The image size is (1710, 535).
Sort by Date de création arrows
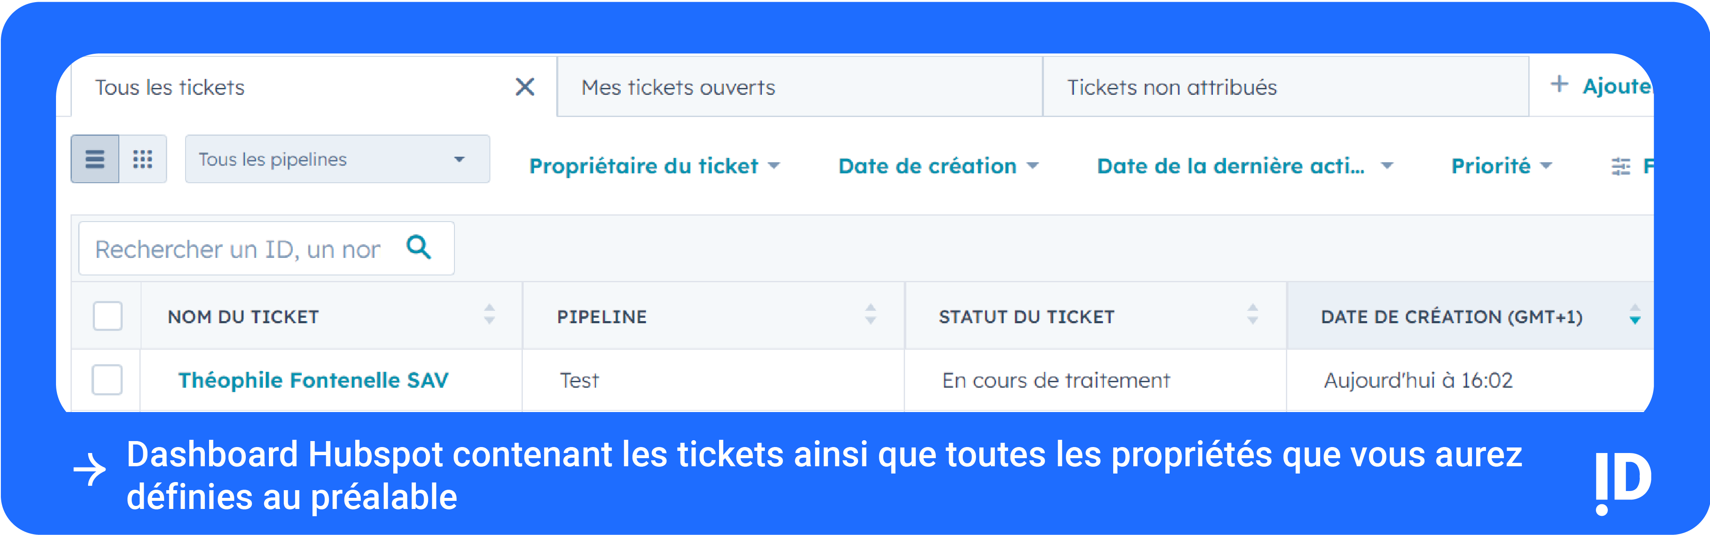tap(1634, 314)
